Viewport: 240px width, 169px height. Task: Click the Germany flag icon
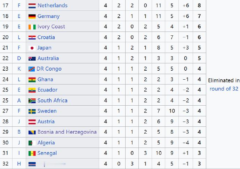coord(32,17)
